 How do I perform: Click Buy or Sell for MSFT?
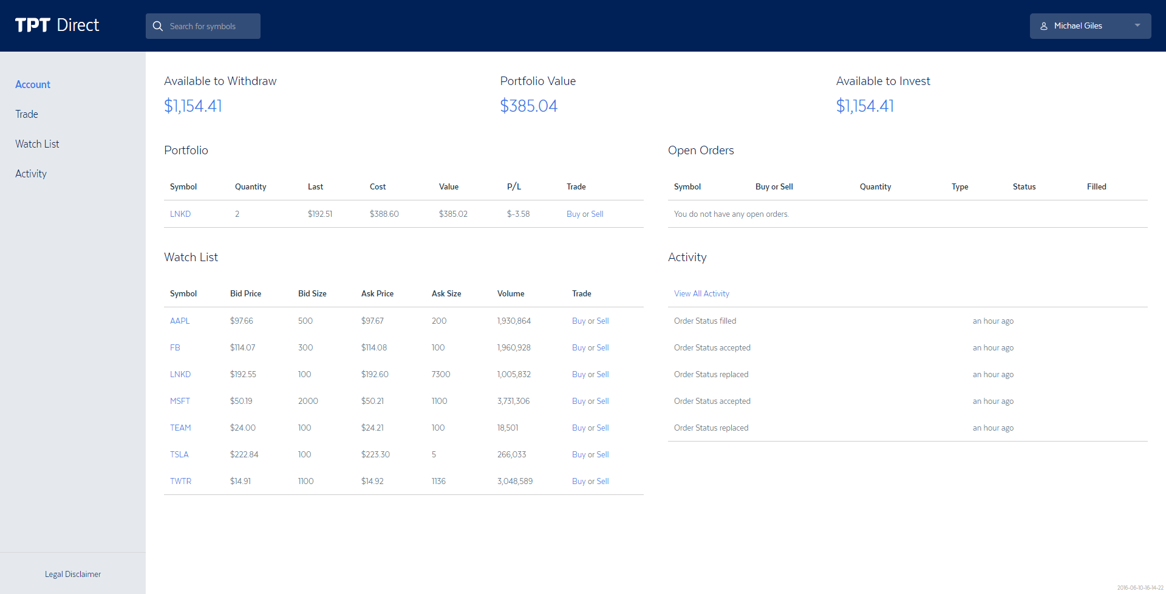click(590, 401)
